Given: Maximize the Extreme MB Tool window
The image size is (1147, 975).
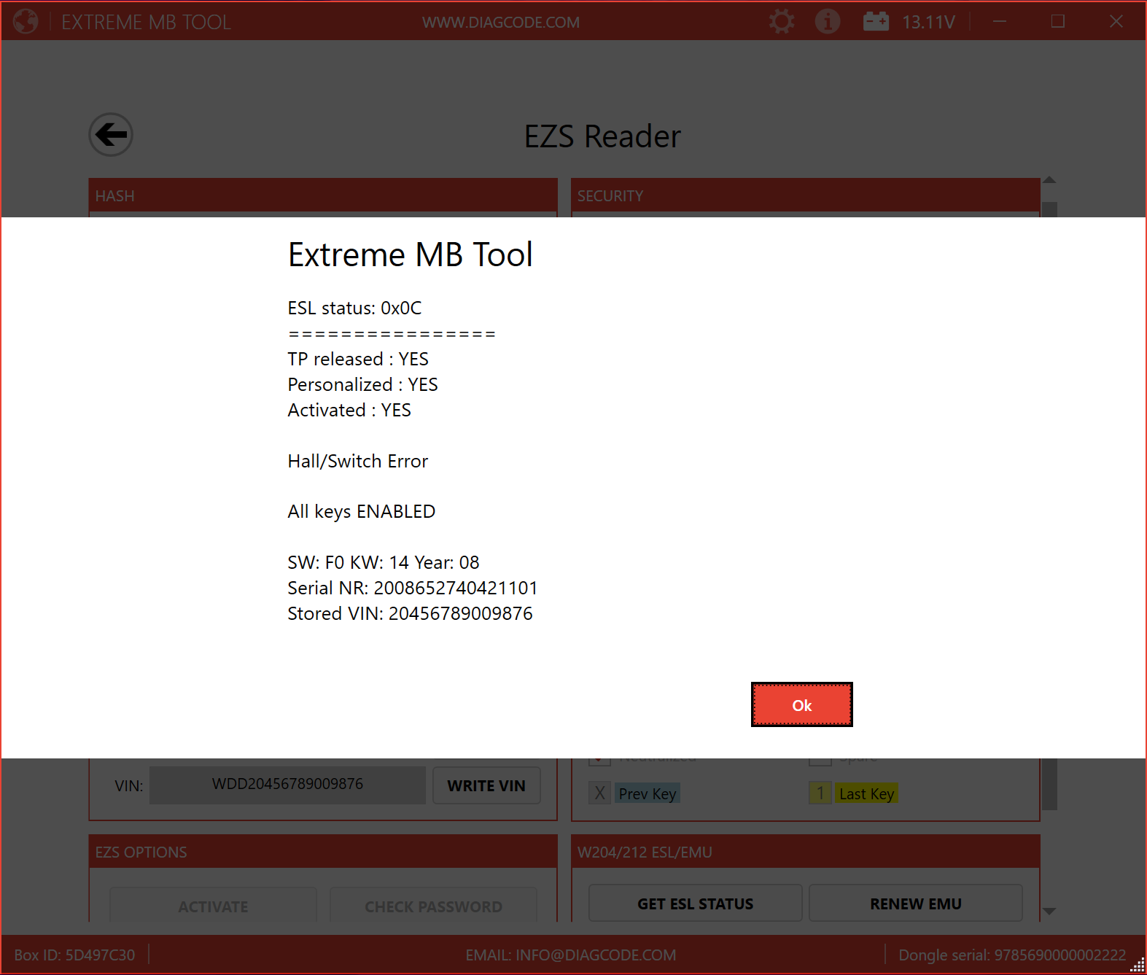Looking at the screenshot, I should 1057,22.
